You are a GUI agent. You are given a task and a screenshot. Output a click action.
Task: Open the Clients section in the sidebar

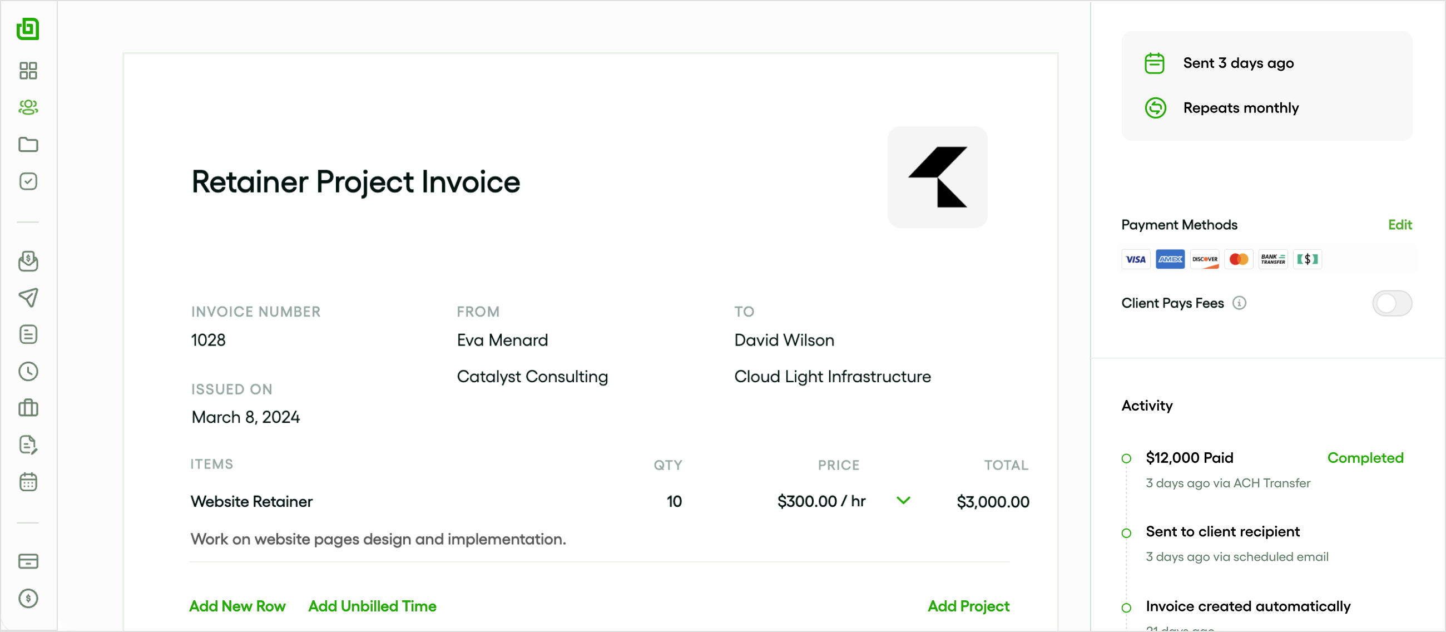click(x=28, y=107)
